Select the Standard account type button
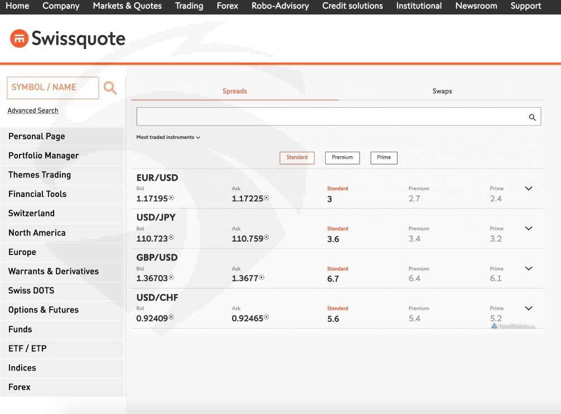Viewport: 561px width, 414px height. [297, 158]
